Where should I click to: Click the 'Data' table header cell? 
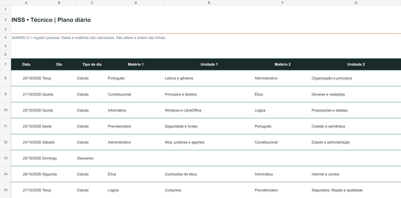coord(26,64)
